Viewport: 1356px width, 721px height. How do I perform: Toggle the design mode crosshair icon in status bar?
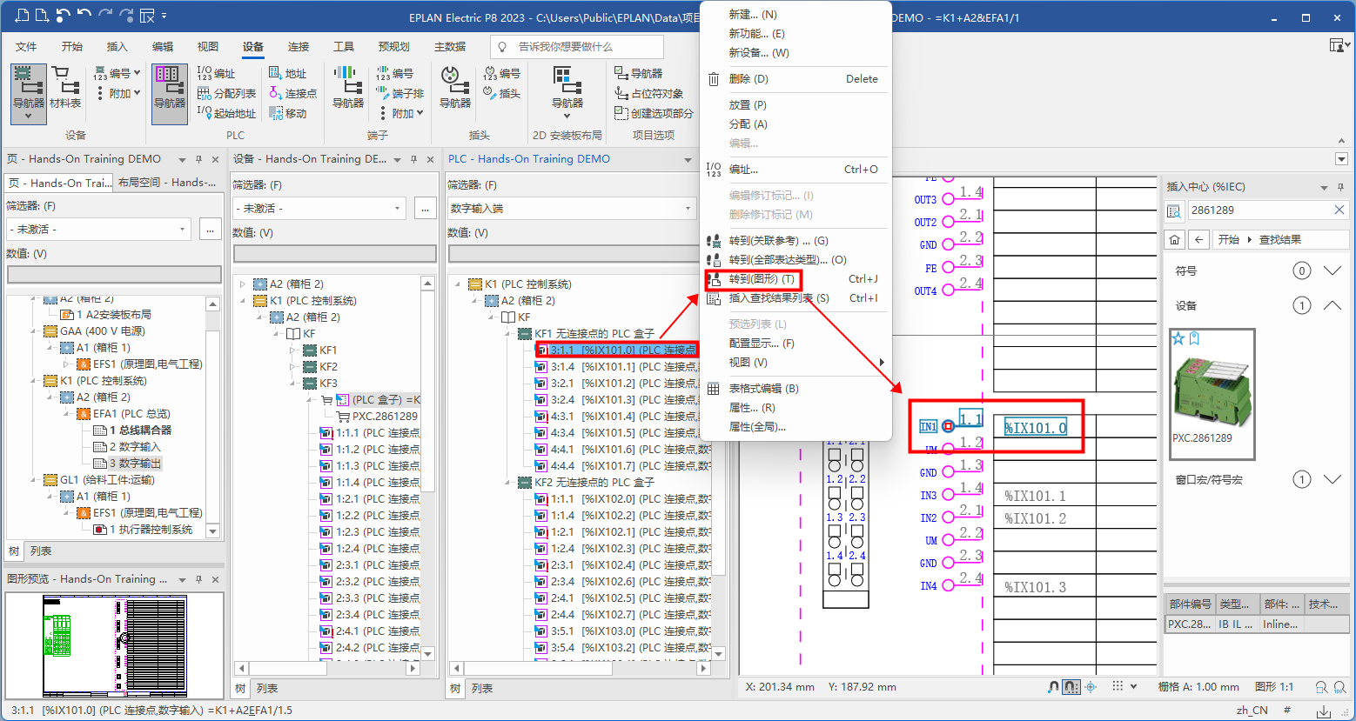(1091, 686)
